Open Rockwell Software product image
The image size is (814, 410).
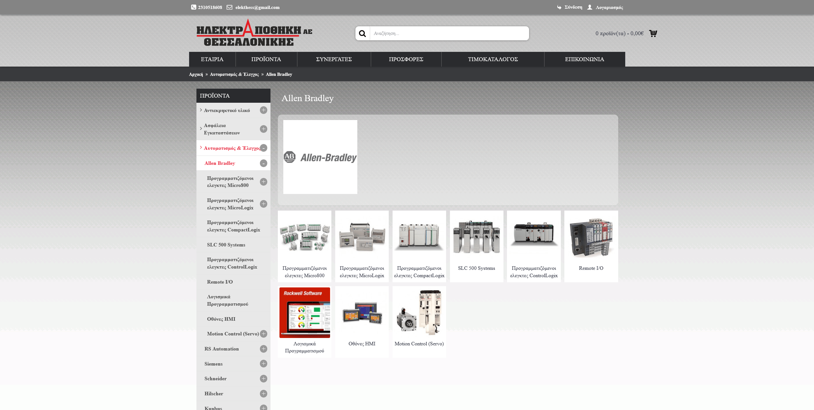coord(304,313)
